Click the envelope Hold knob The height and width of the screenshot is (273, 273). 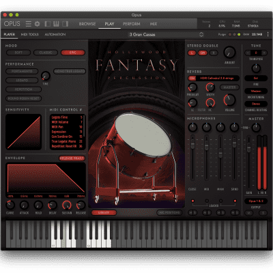pyautogui.click(x=38, y=205)
